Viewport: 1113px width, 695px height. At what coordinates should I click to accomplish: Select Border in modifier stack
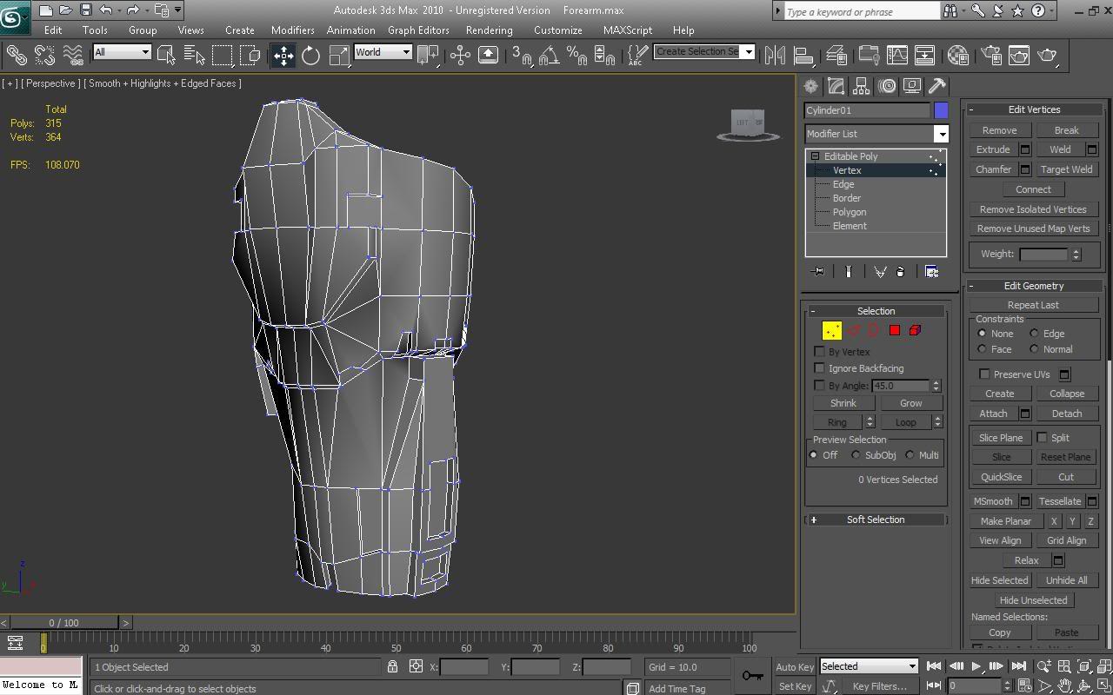pos(847,198)
